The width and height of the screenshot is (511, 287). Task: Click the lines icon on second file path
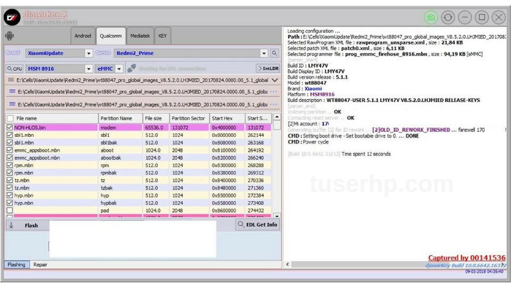point(12,92)
